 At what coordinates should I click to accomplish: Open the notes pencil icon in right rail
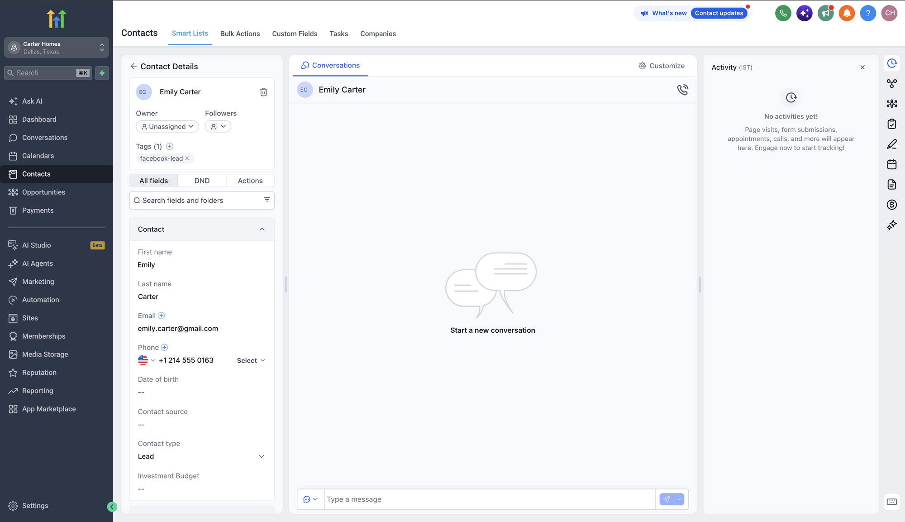coord(892,144)
